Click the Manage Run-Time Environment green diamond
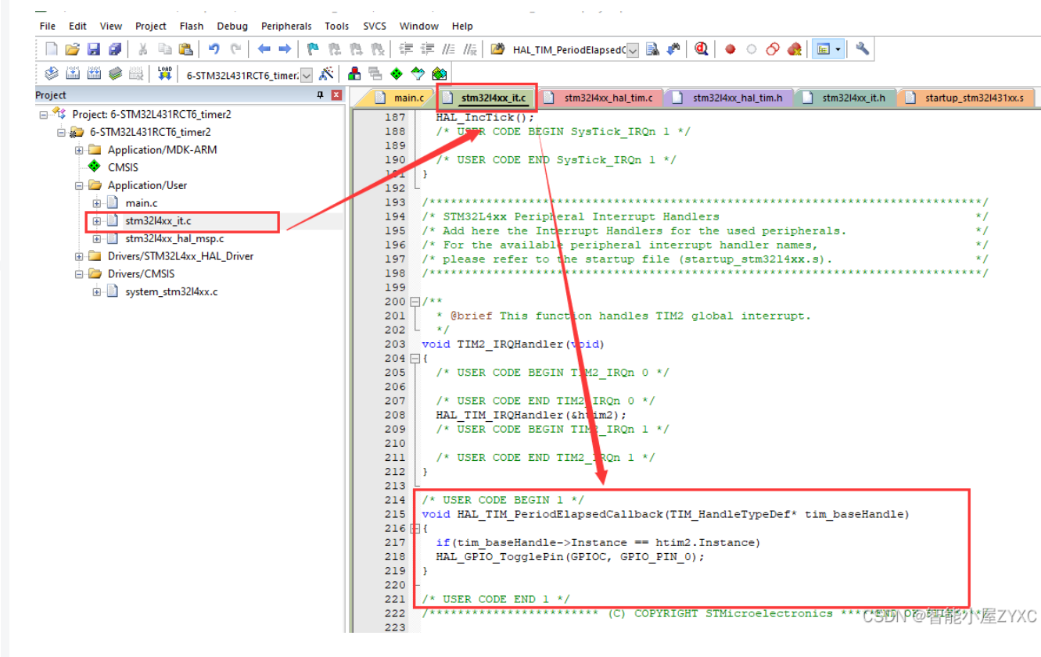The width and height of the screenshot is (1041, 657). pyautogui.click(x=397, y=73)
